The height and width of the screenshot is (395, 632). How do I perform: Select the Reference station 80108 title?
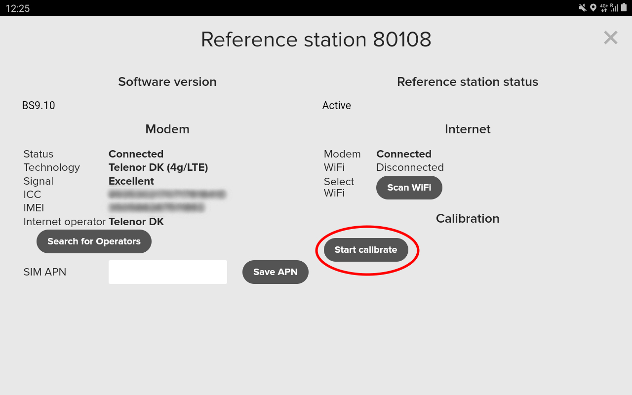pos(316,39)
